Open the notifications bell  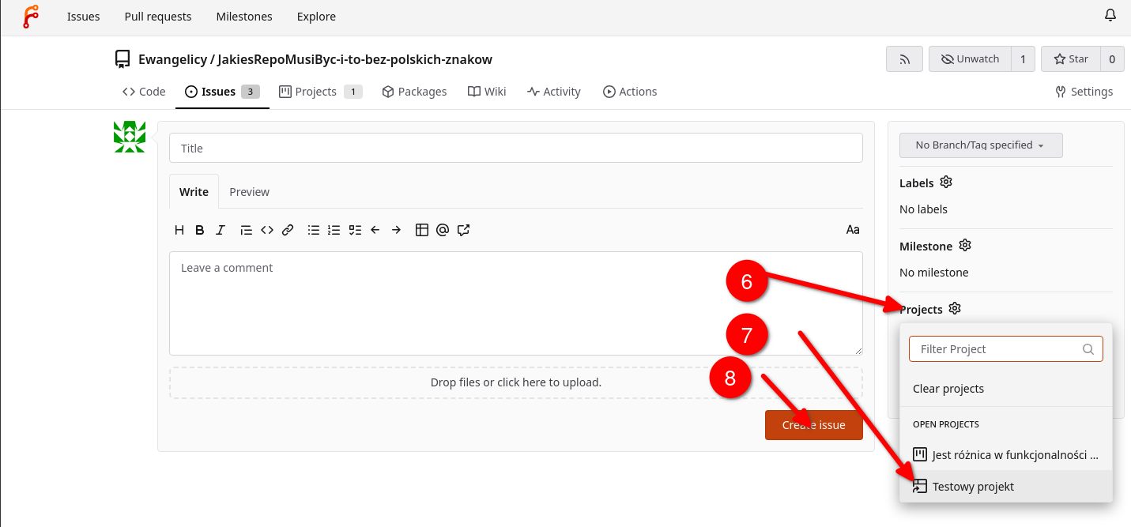click(1110, 16)
